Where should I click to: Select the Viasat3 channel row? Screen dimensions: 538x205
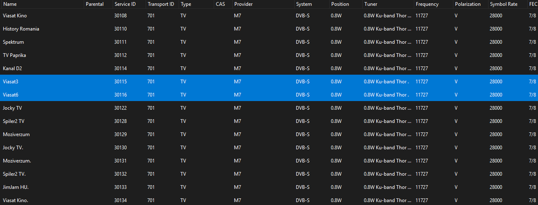tap(269, 81)
